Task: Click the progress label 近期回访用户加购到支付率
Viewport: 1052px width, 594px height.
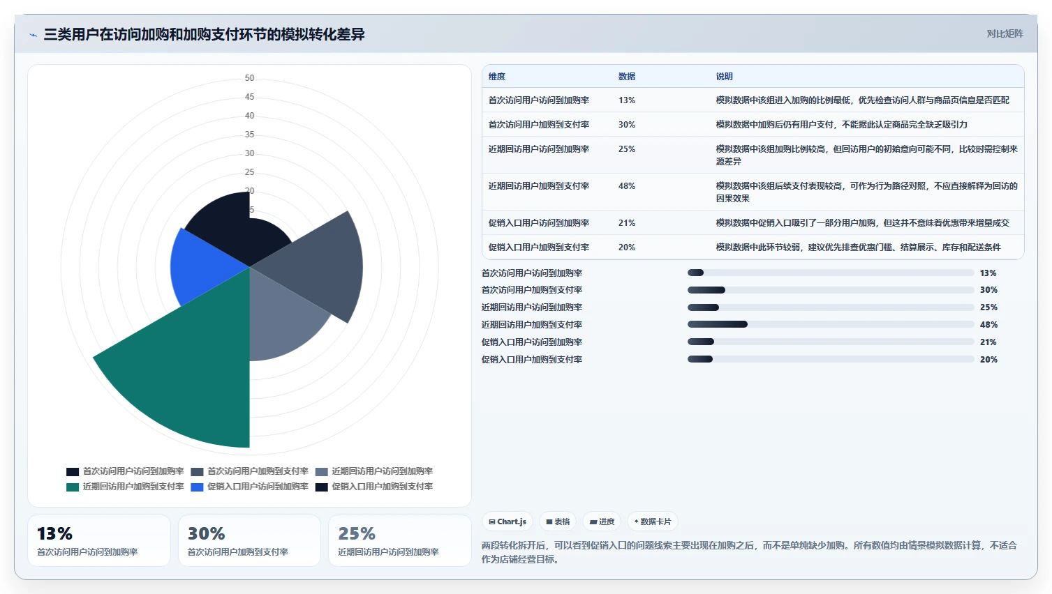Action: click(x=532, y=325)
